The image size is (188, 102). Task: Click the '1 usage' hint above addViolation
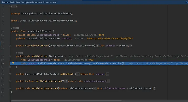(20, 53)
